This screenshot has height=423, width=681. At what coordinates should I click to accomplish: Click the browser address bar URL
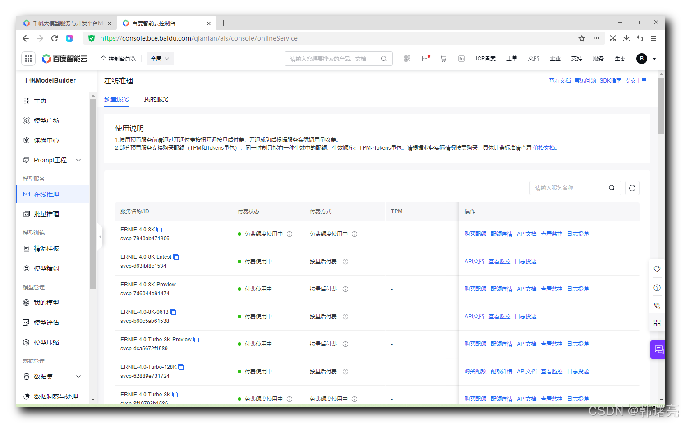point(199,38)
